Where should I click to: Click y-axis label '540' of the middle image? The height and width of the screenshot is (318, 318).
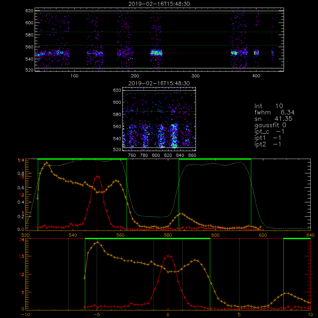[x=117, y=139]
